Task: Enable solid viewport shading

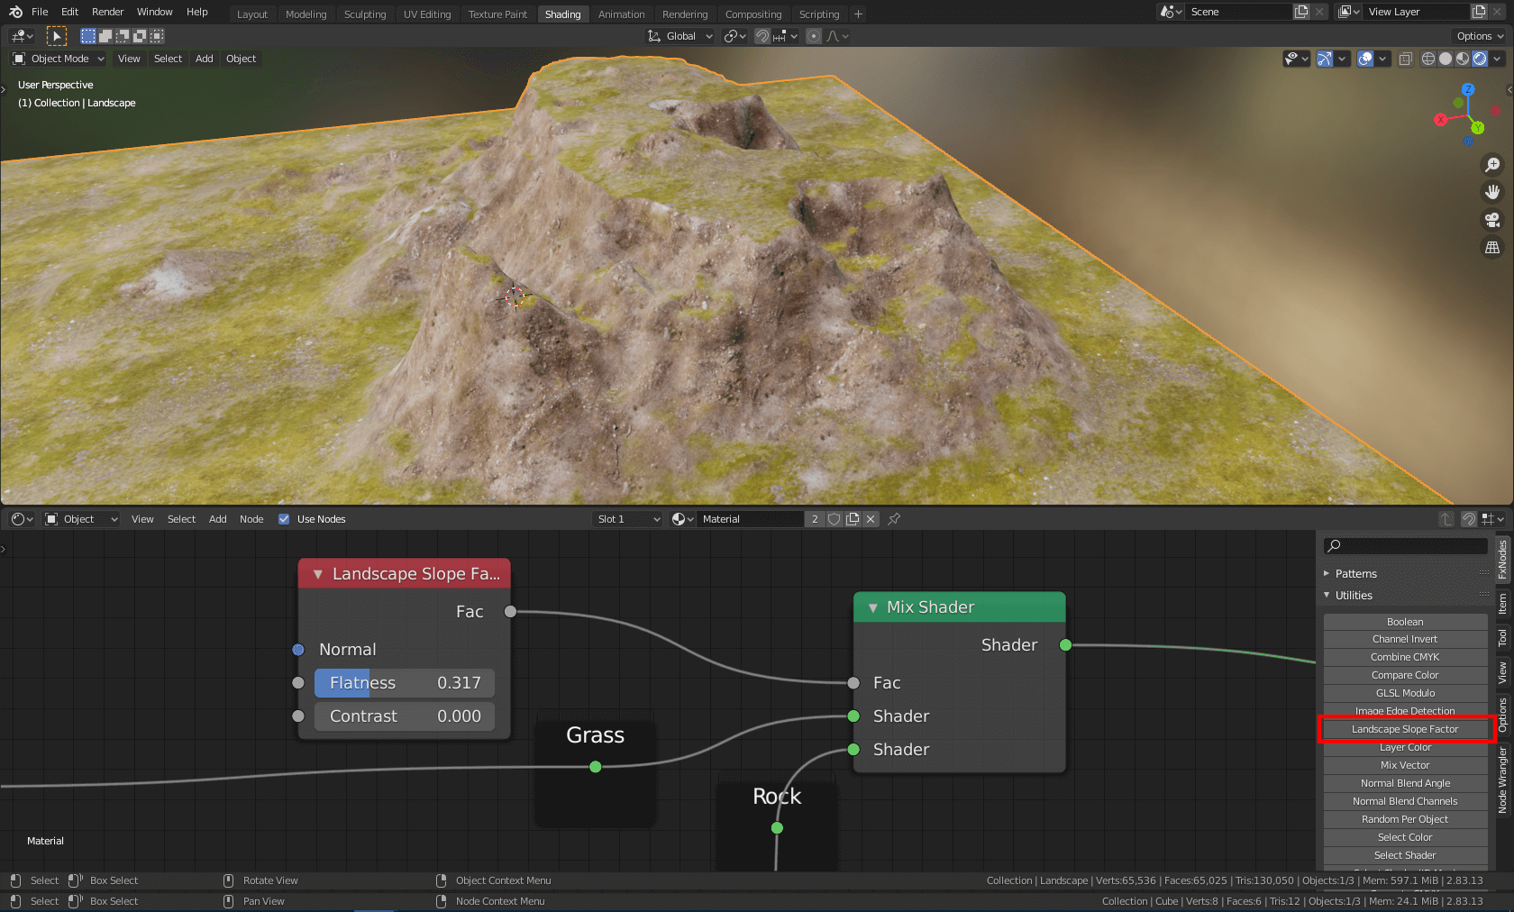Action: pos(1446,59)
